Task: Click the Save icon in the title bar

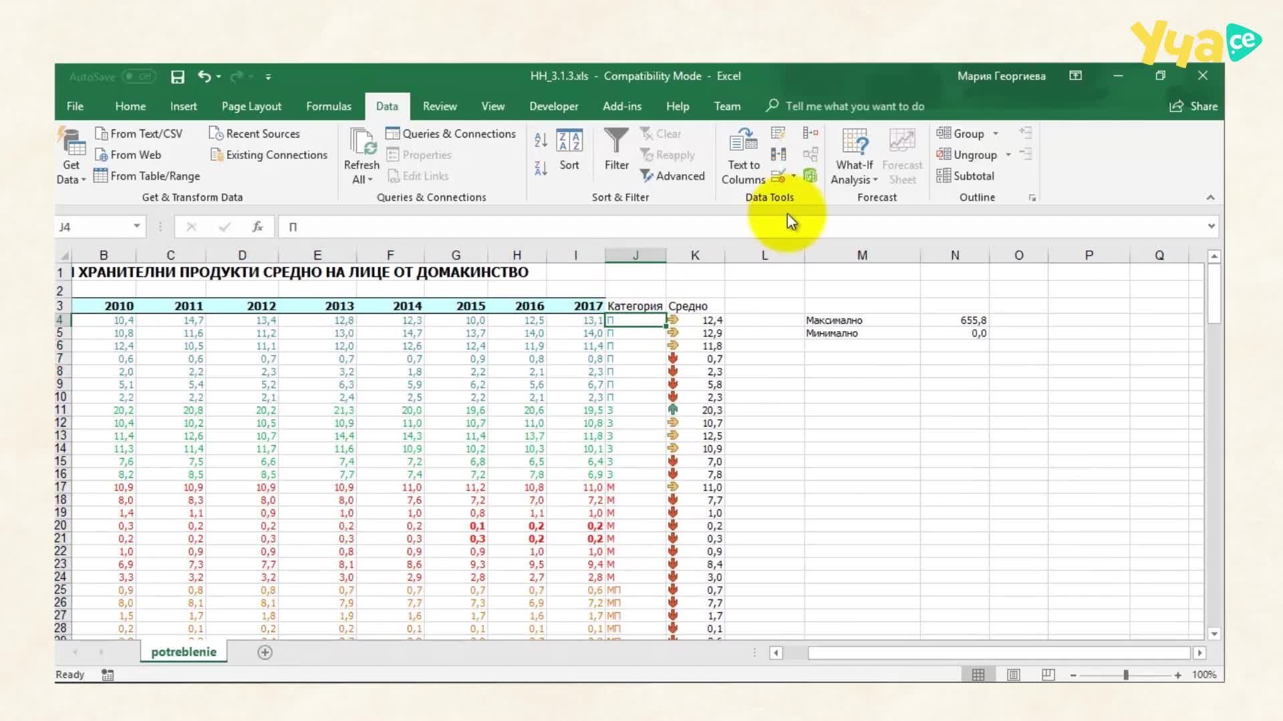Action: click(177, 77)
